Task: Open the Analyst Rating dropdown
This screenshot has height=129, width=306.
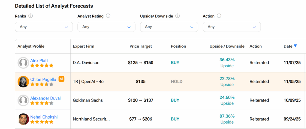Action: pos(106,27)
